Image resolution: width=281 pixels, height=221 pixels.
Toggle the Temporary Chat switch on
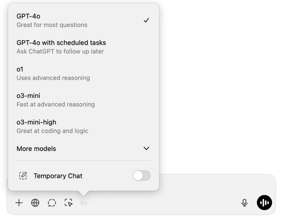click(142, 176)
